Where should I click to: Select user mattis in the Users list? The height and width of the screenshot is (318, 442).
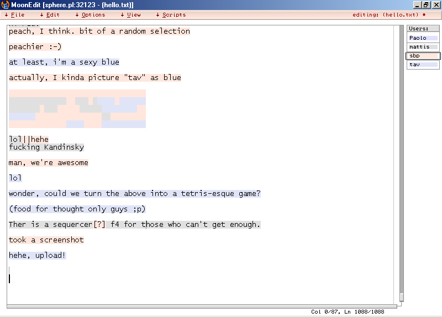[423, 47]
